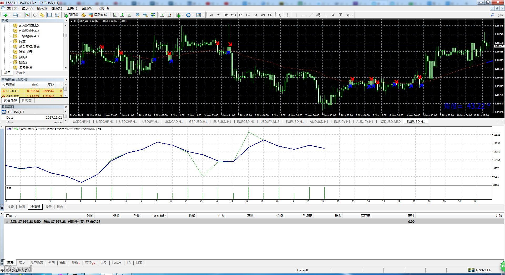This screenshot has height=275, width=505.
Task: Open the chat bubbles icon
Action: coord(501,15)
